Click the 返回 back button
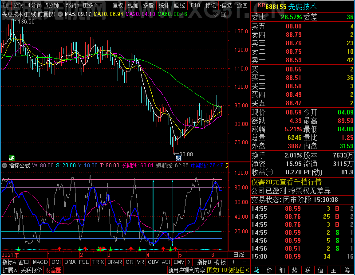The image size is (355, 275). pyautogui.click(x=242, y=5)
